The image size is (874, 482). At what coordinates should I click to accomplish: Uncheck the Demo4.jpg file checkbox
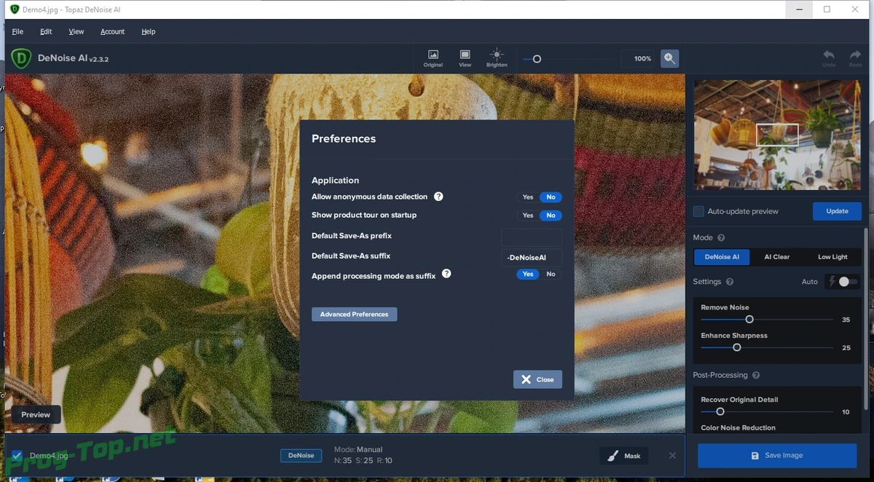pos(17,456)
